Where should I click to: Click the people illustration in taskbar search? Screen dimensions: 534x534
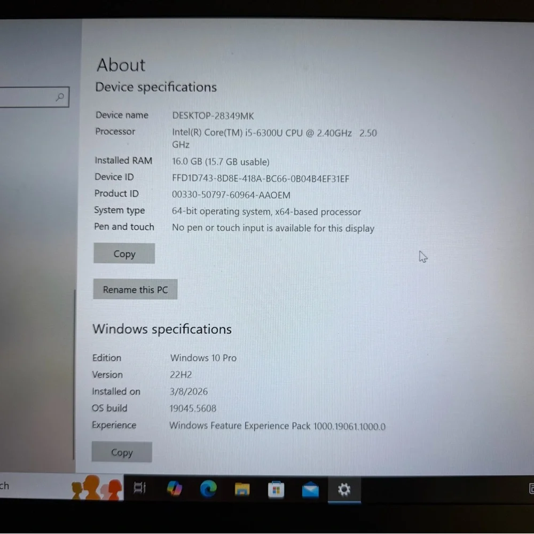(97, 488)
